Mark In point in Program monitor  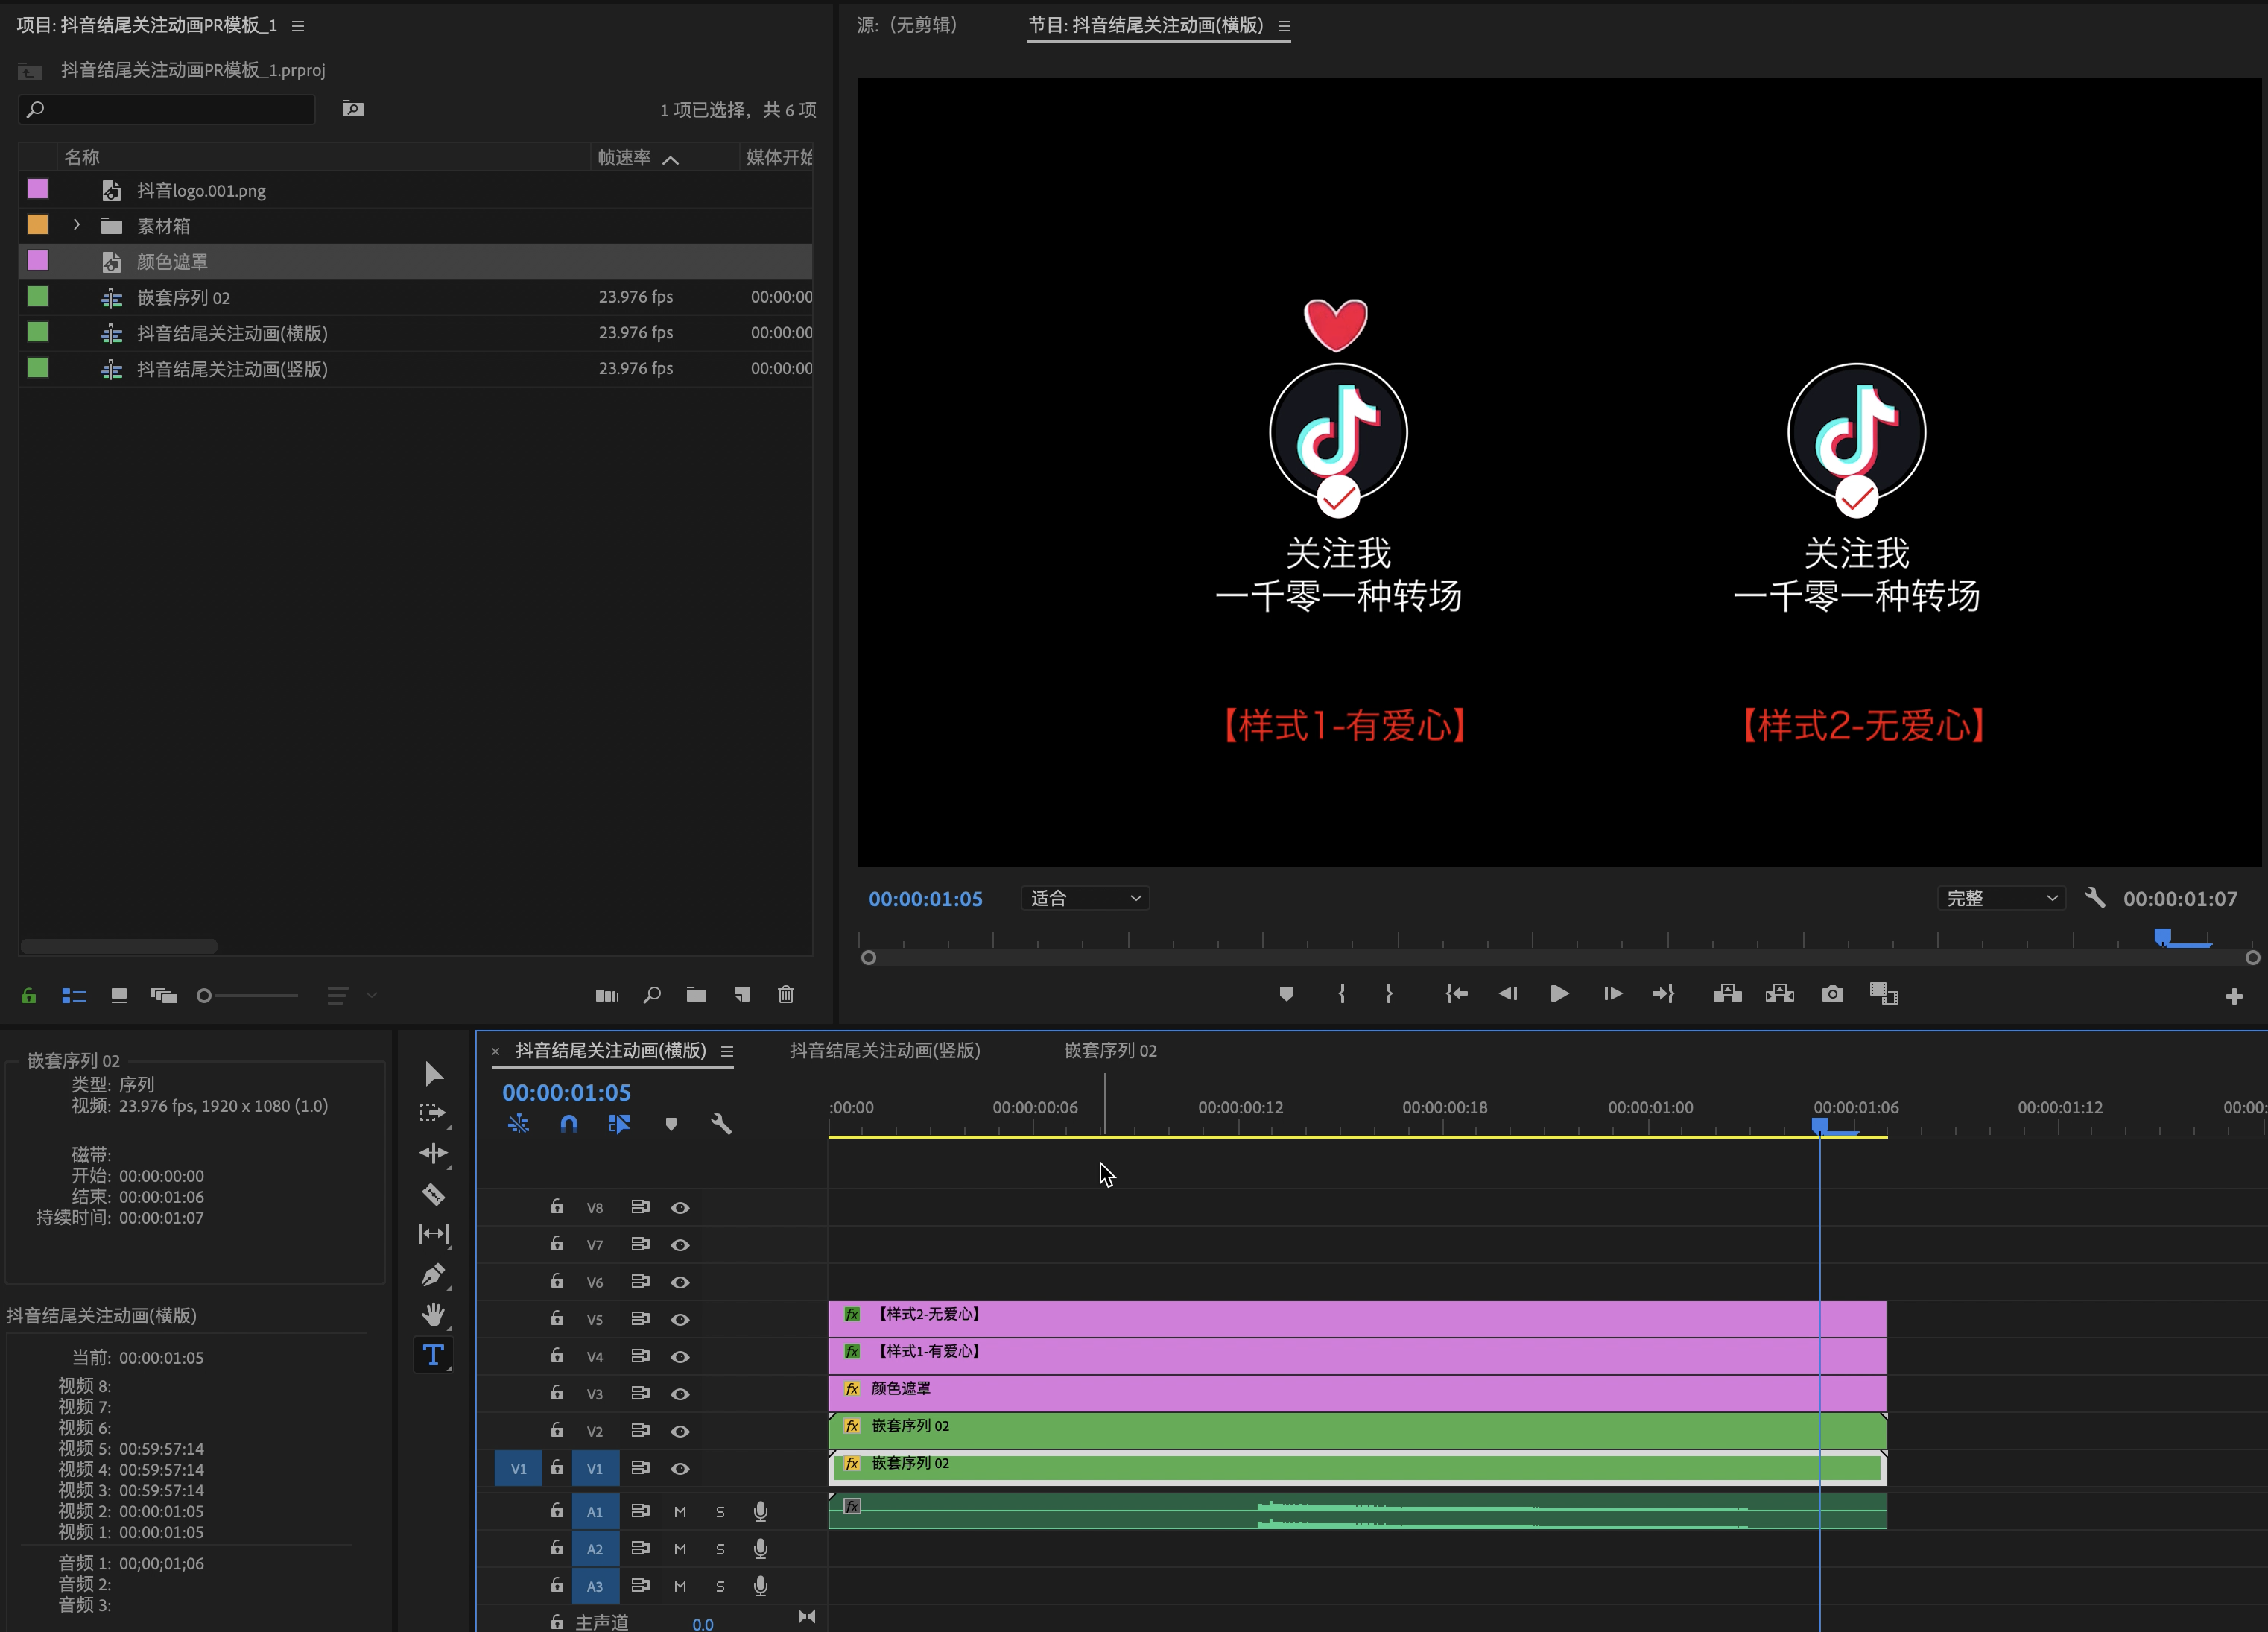coord(1341,993)
